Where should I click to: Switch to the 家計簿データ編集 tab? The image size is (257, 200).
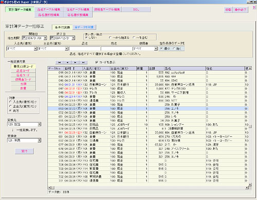[20, 10]
